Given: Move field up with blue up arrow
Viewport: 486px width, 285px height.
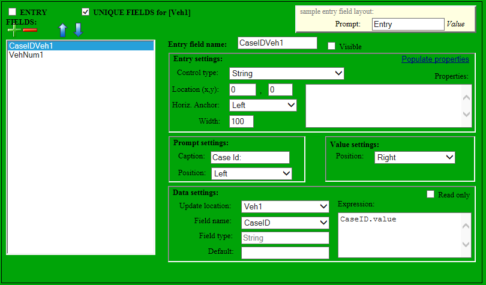Looking at the screenshot, I should coord(63,30).
